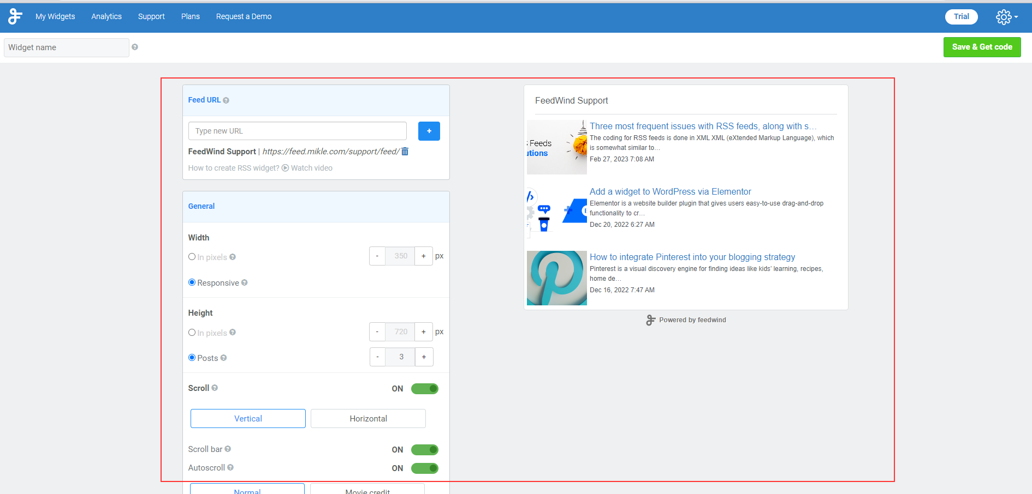Open Plans menu item

(191, 16)
